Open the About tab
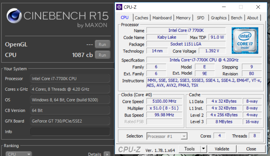 tap(253, 18)
